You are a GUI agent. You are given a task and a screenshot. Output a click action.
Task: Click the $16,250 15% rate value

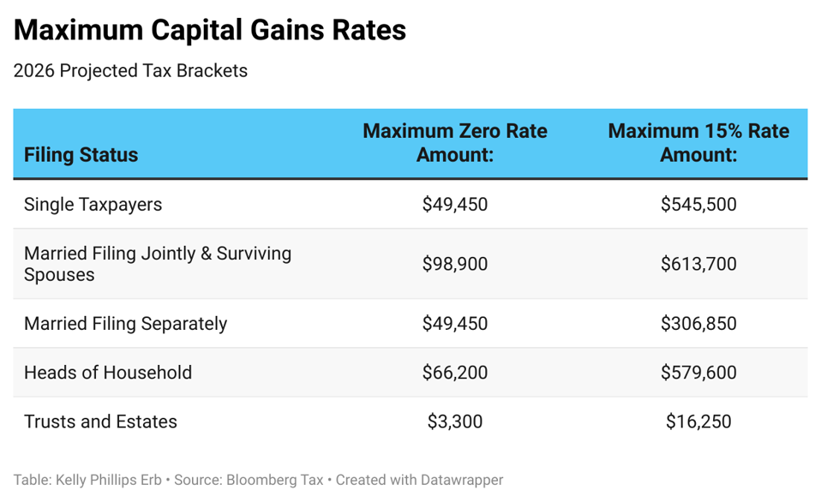click(698, 421)
